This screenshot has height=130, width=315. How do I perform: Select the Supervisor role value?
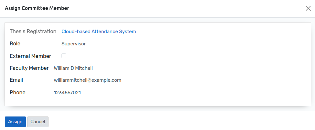coord(73,44)
